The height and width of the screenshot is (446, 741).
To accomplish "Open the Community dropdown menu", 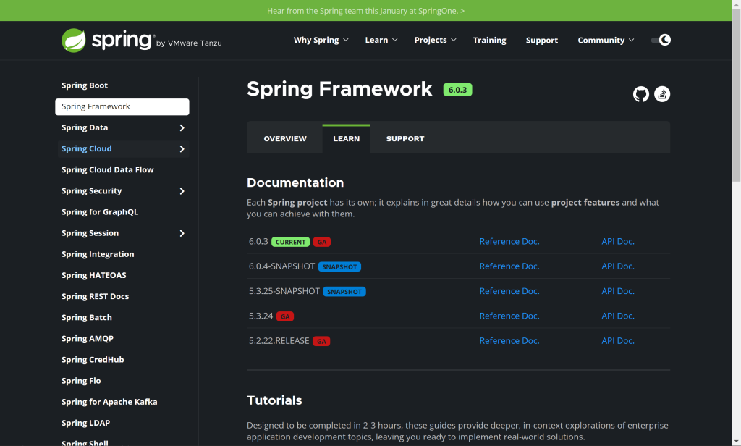I will pos(606,41).
